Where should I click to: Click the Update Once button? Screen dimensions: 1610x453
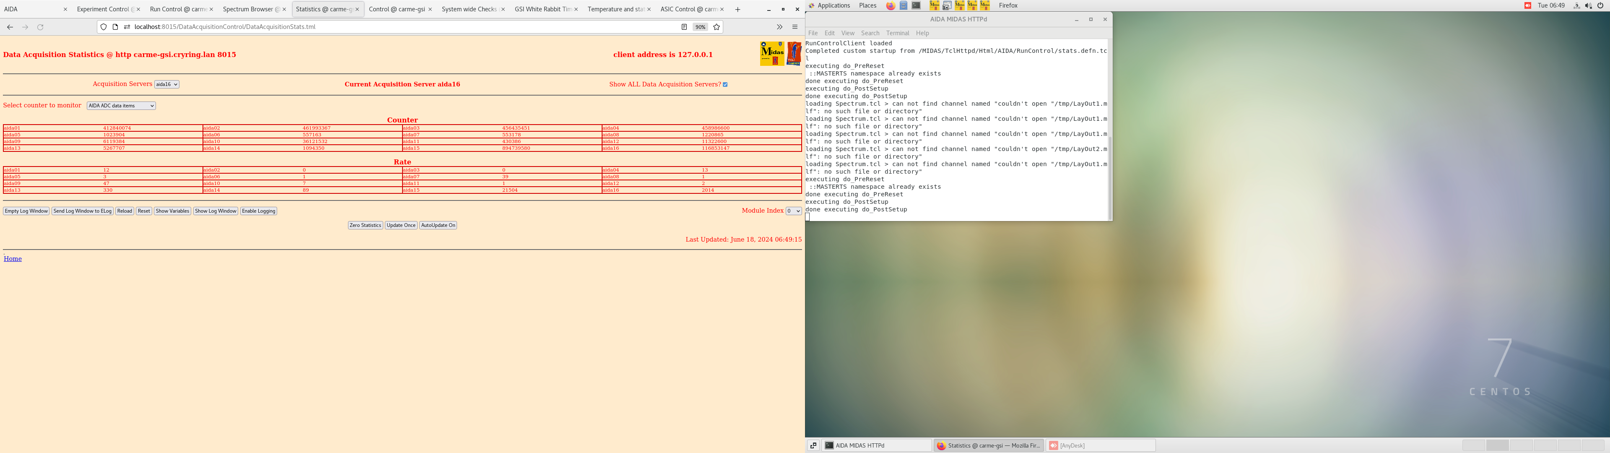(x=400, y=225)
